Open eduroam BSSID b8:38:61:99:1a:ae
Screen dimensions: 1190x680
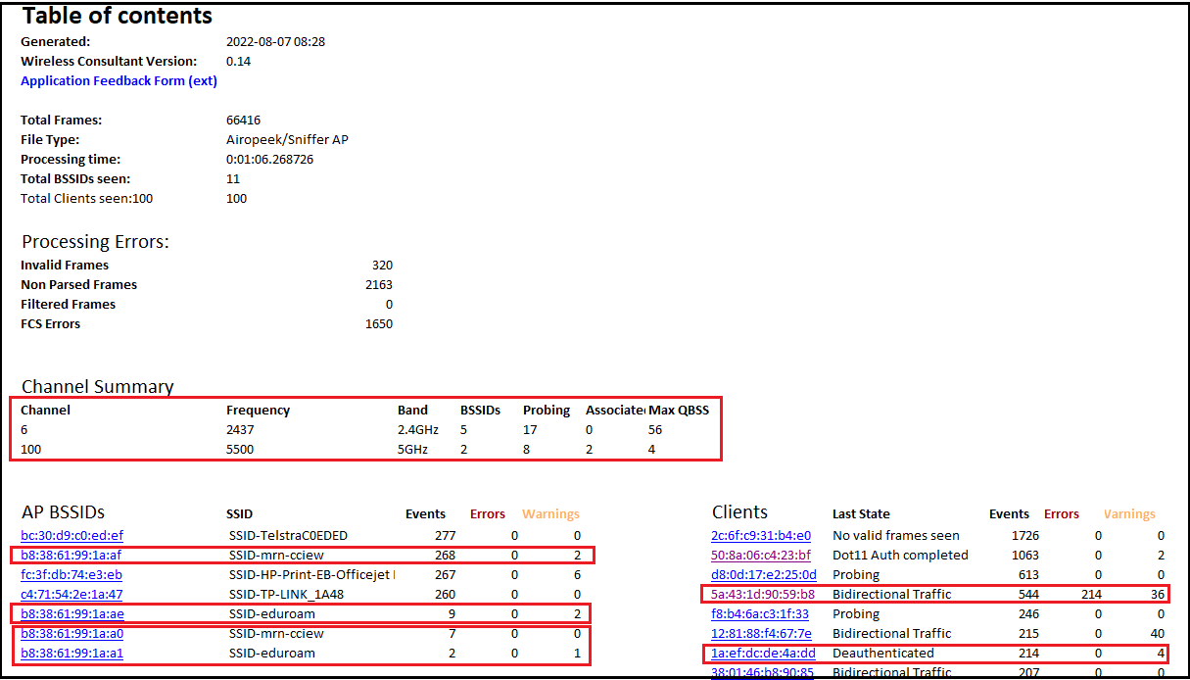[x=71, y=613]
